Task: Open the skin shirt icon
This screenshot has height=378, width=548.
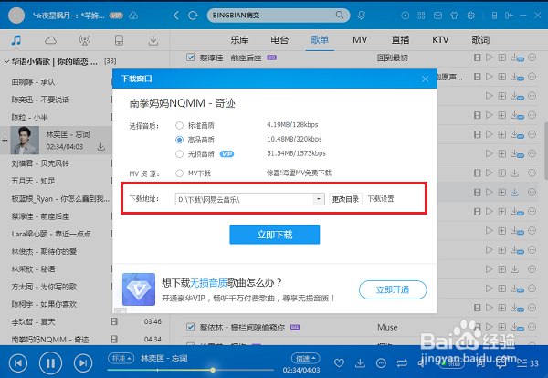Action: 454,16
